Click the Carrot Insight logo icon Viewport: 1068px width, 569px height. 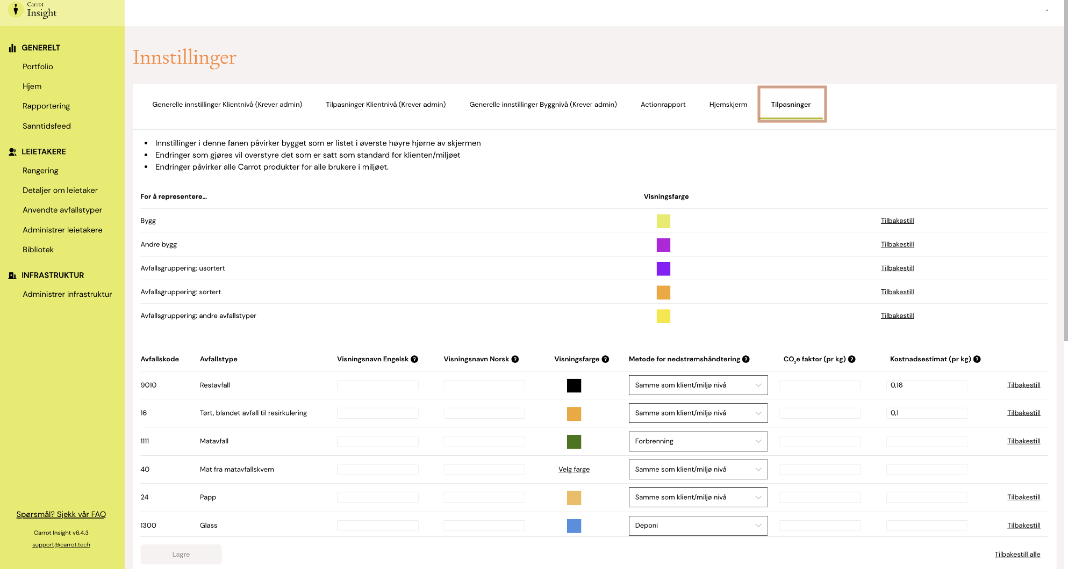pos(16,10)
